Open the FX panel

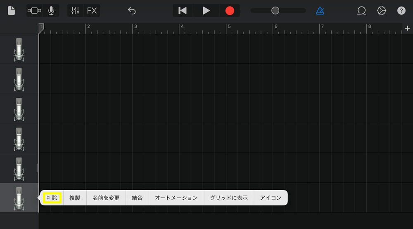(92, 11)
